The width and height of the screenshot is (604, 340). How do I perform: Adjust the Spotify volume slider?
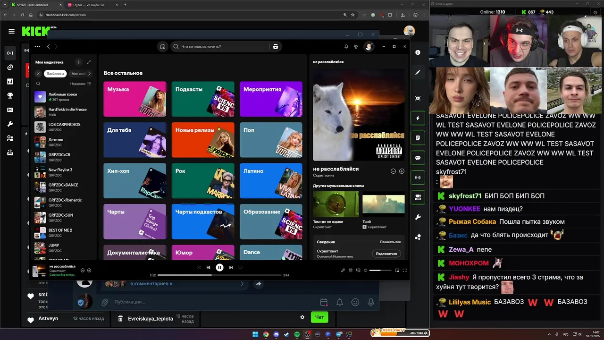point(380,270)
